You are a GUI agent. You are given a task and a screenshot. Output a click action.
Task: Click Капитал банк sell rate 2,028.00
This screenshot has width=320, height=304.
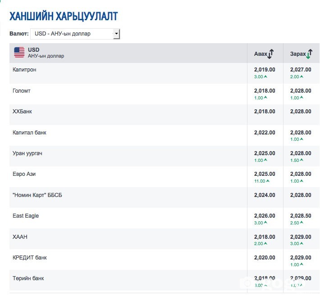click(301, 133)
